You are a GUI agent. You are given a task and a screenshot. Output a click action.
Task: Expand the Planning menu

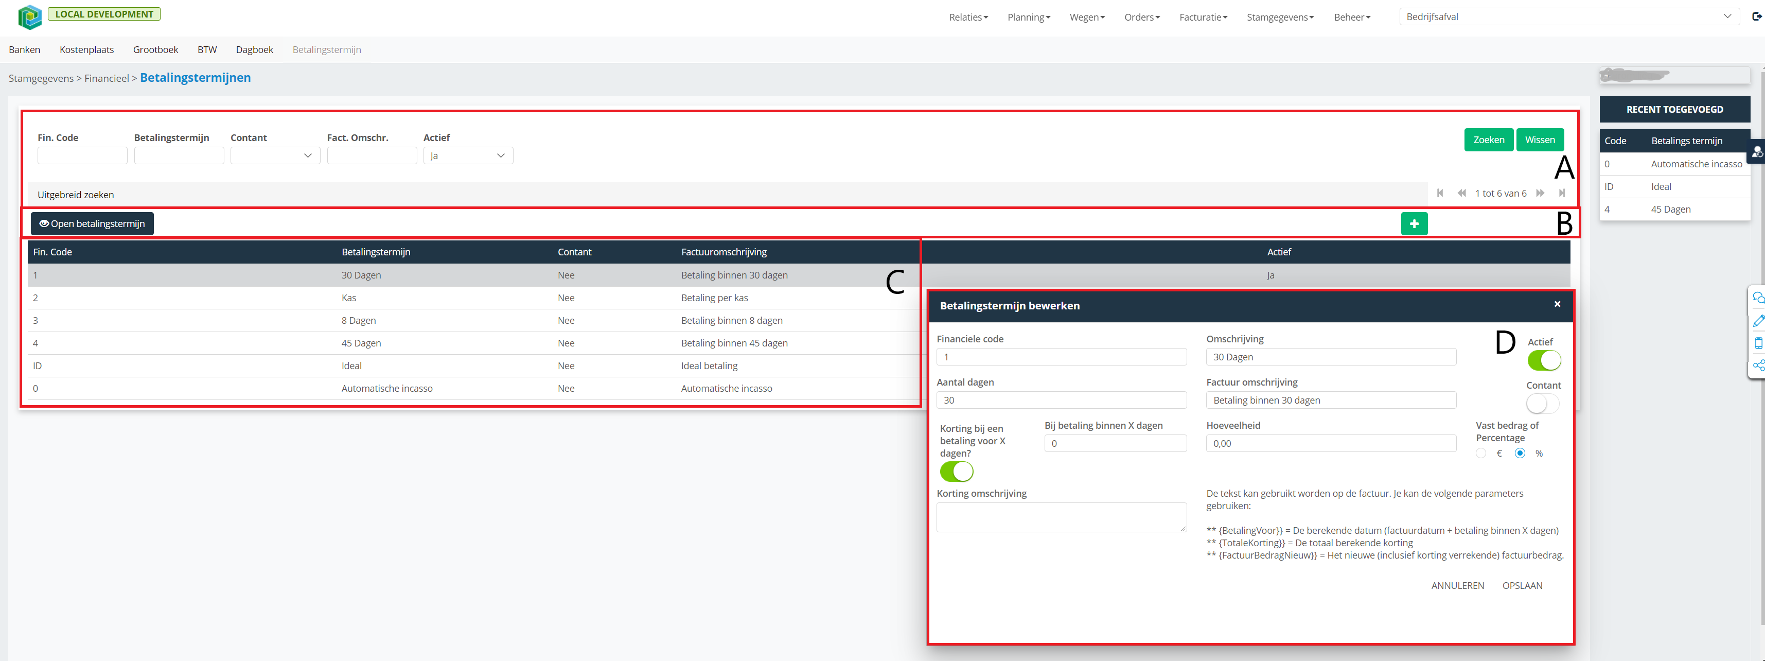click(1029, 17)
